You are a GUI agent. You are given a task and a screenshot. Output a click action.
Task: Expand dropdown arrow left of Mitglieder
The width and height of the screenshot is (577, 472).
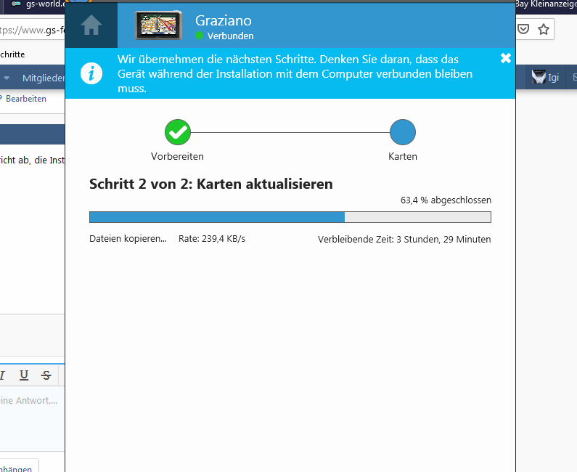click(7, 78)
